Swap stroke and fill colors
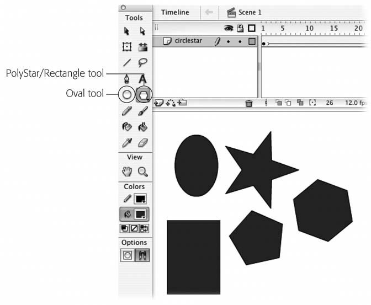Viewport: 371px width, 305px height. tap(144, 228)
